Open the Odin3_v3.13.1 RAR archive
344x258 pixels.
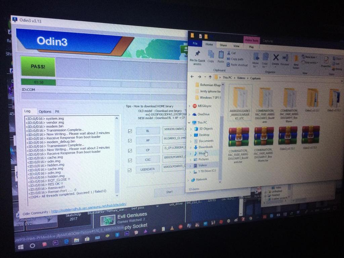[288, 138]
